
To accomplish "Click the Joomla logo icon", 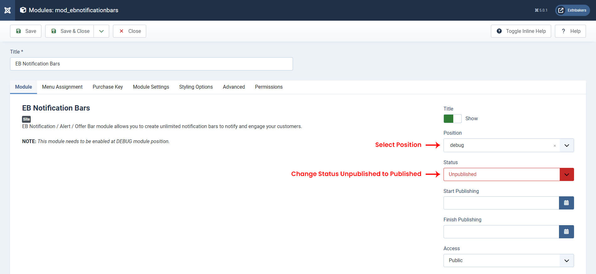I will 8,10.
